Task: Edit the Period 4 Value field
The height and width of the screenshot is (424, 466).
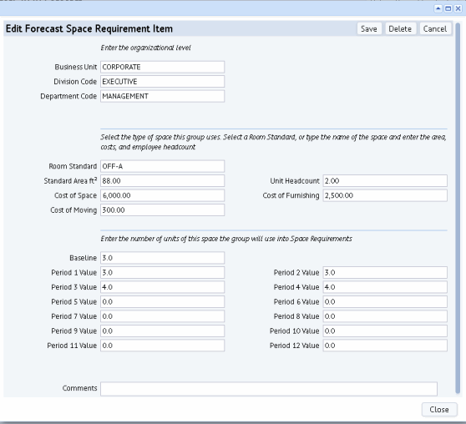Action: (385, 287)
